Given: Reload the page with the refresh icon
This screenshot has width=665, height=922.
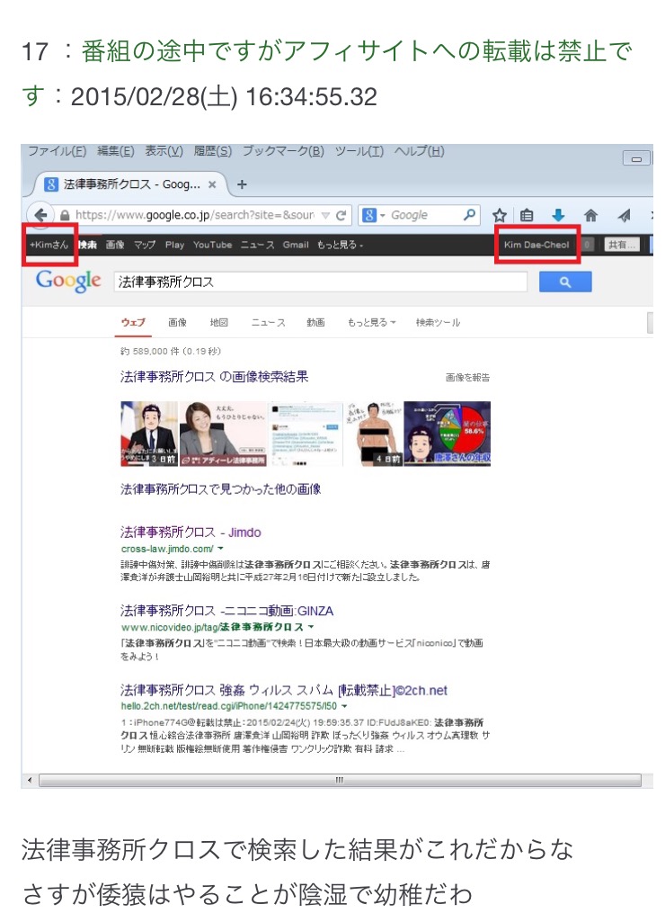Looking at the screenshot, I should [x=341, y=216].
